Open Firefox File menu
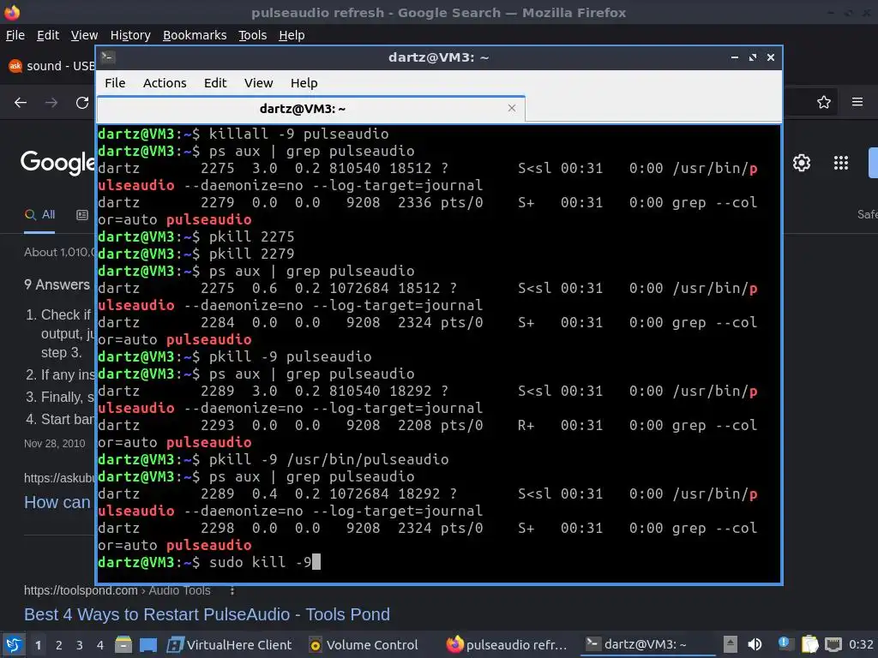The width and height of the screenshot is (878, 658). click(15, 35)
